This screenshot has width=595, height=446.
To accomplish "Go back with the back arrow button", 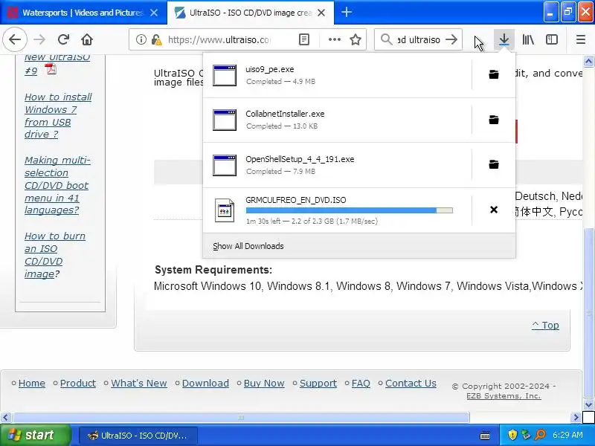I will [15, 39].
